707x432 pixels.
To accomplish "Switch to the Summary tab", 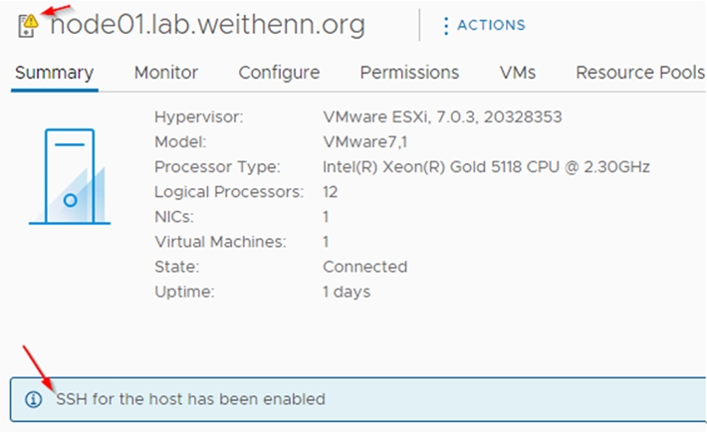I will [x=54, y=72].
